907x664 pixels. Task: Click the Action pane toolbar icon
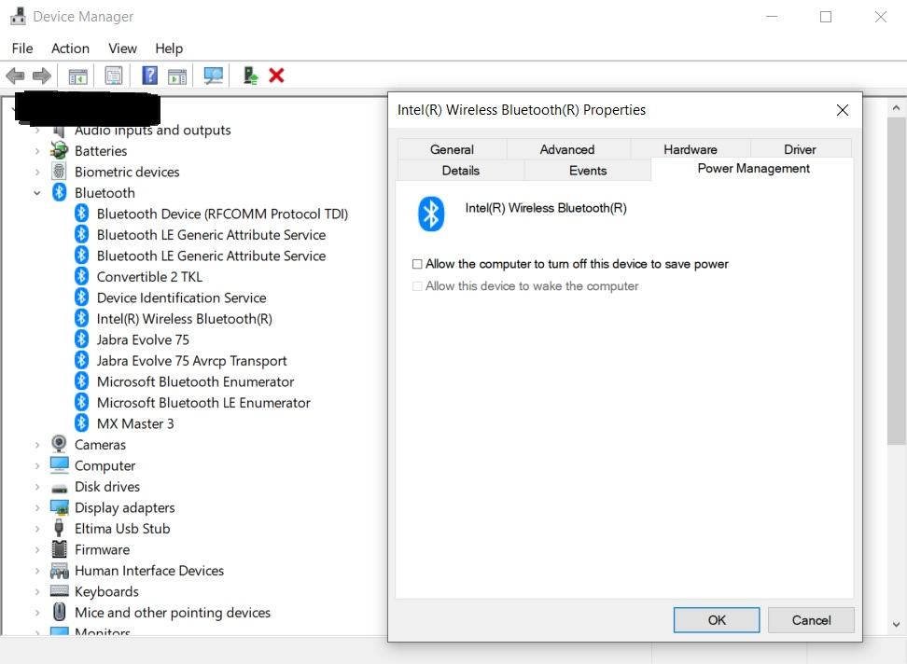(177, 76)
